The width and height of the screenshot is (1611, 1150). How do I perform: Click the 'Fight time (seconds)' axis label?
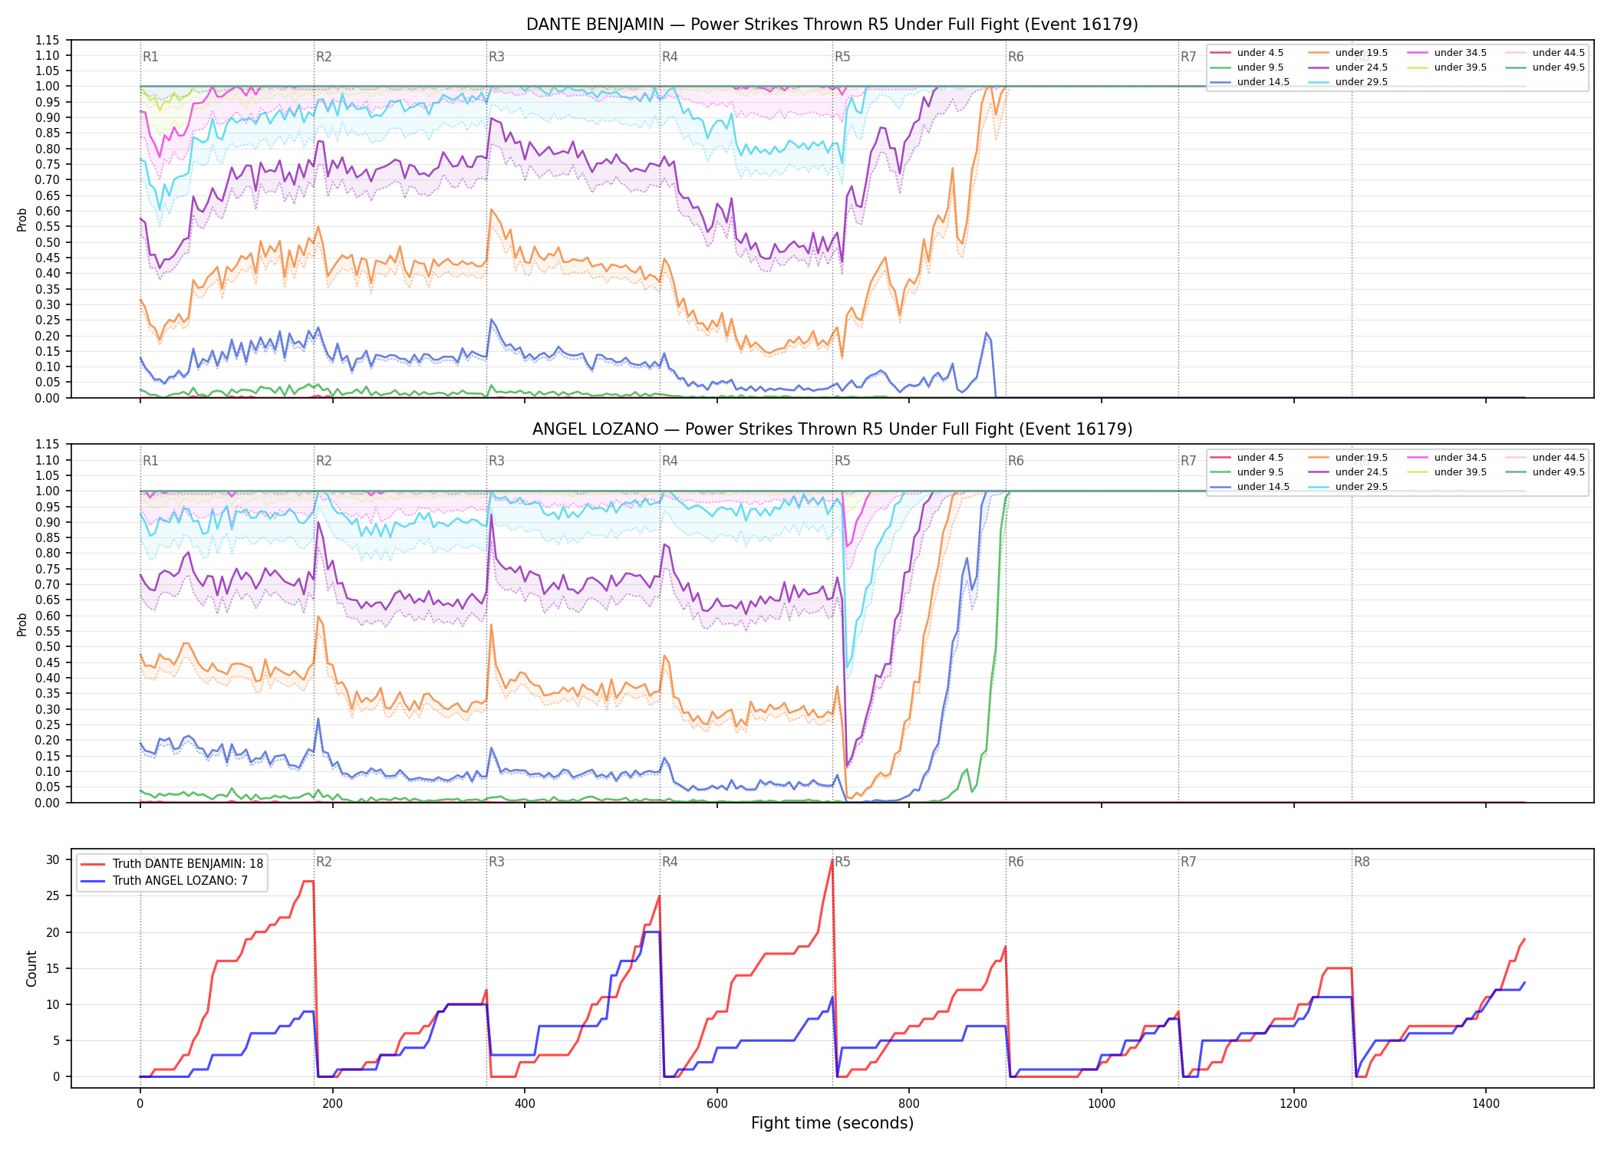[832, 1123]
